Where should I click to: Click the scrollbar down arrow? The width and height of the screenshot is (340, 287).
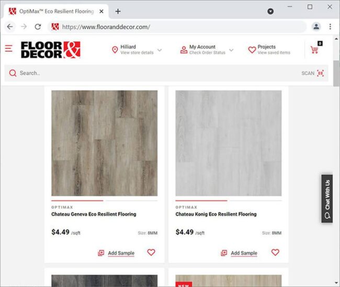pos(336,283)
